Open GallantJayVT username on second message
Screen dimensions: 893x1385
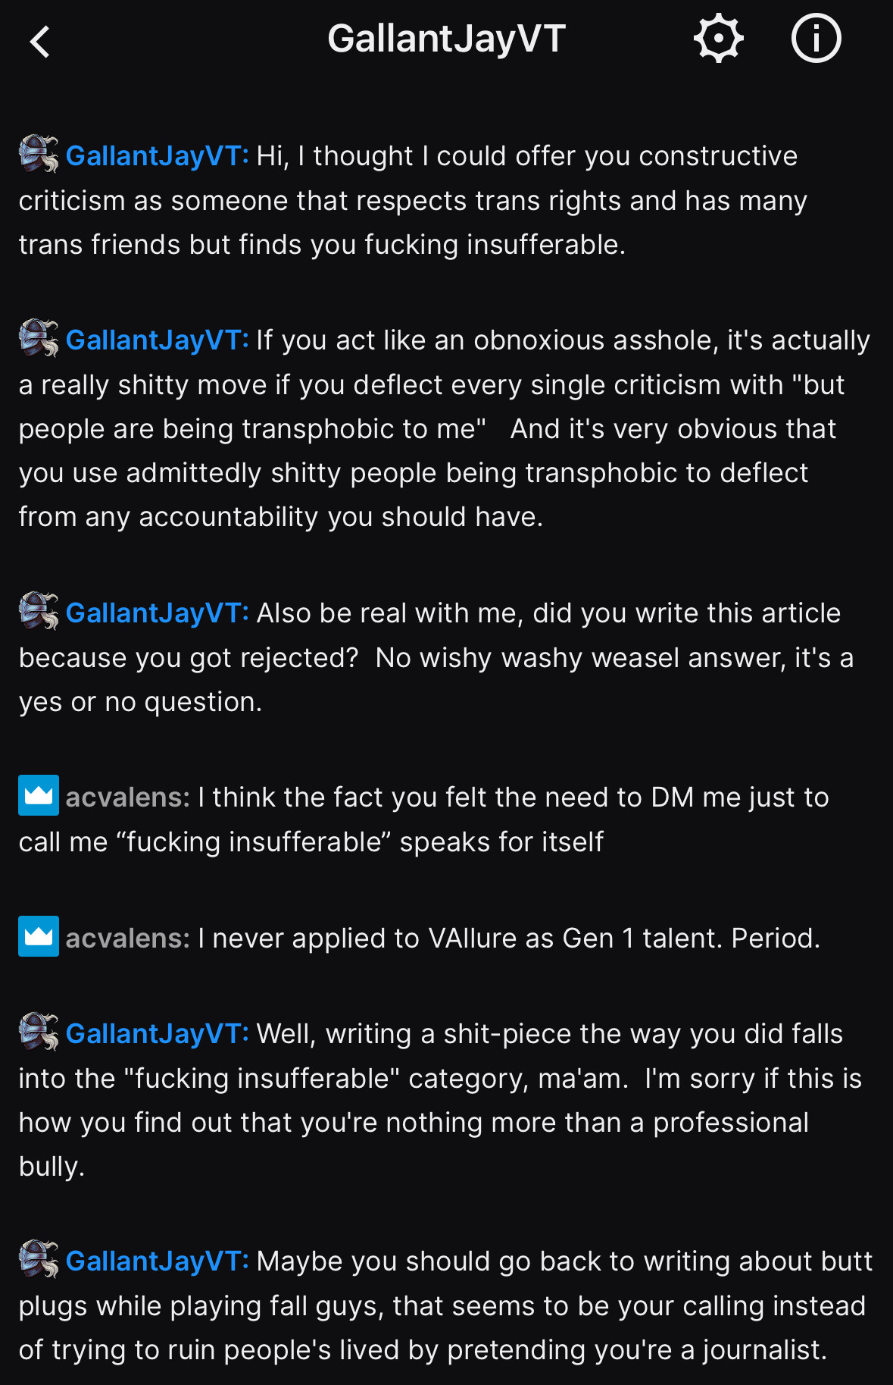click(157, 340)
